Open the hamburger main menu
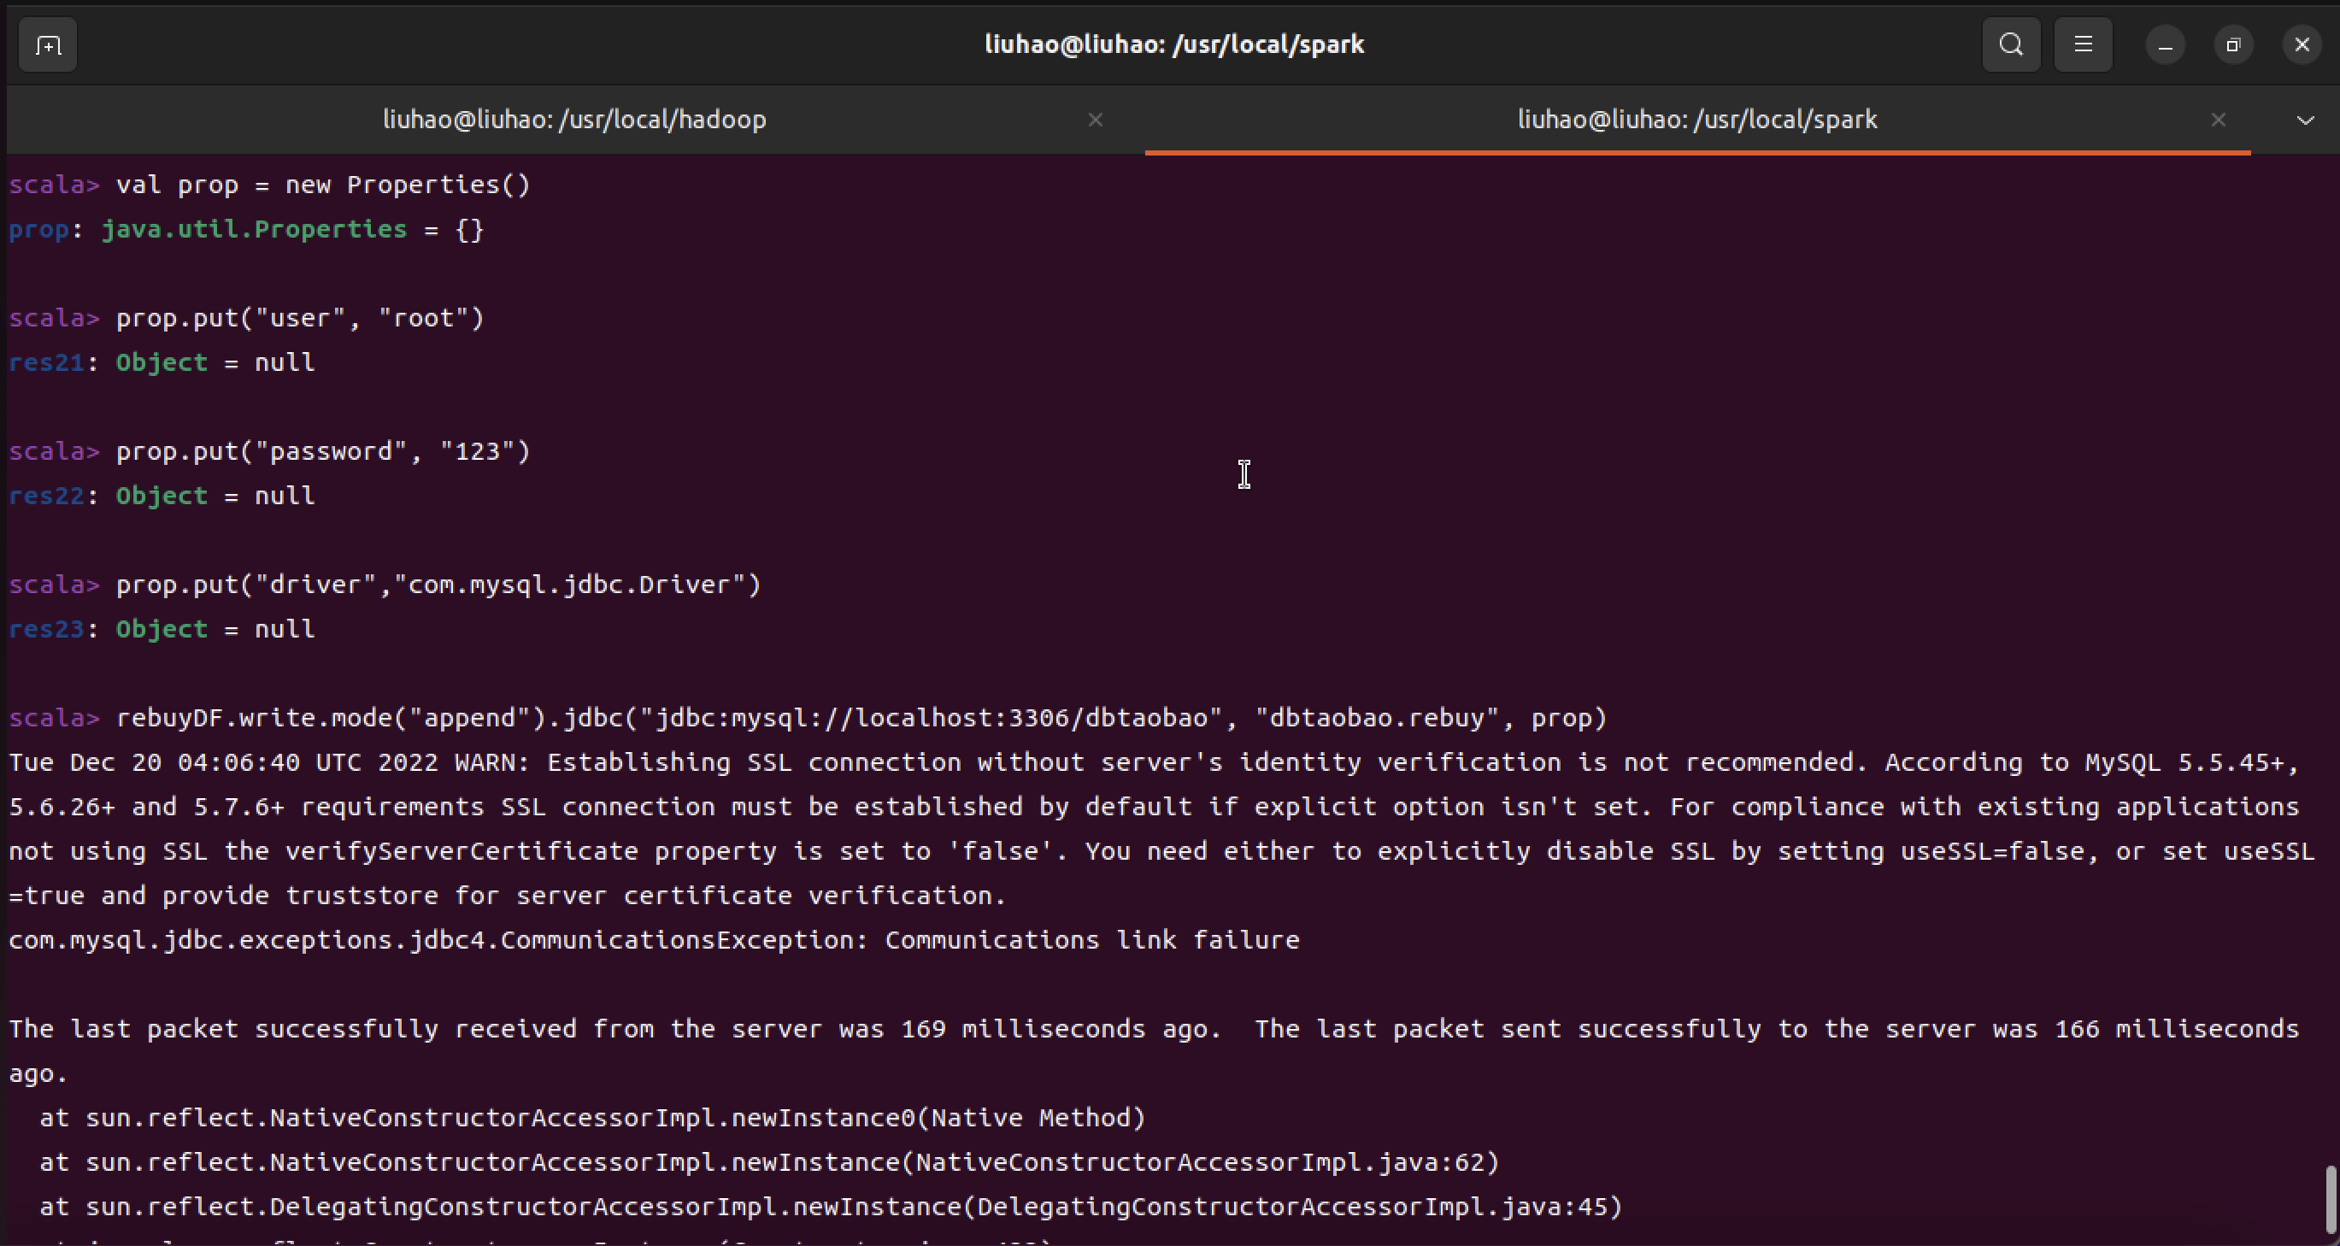The height and width of the screenshot is (1246, 2340). coord(2083,44)
